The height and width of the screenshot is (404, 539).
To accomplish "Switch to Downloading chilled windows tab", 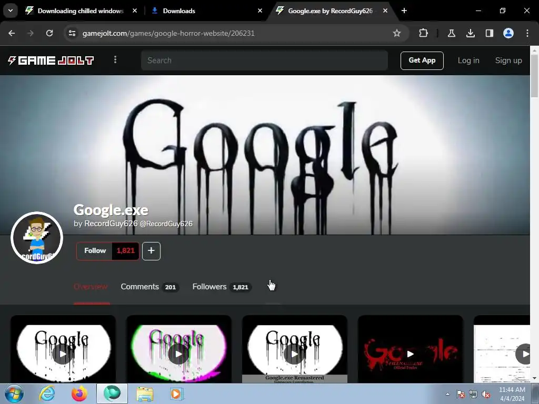I will 81,11.
